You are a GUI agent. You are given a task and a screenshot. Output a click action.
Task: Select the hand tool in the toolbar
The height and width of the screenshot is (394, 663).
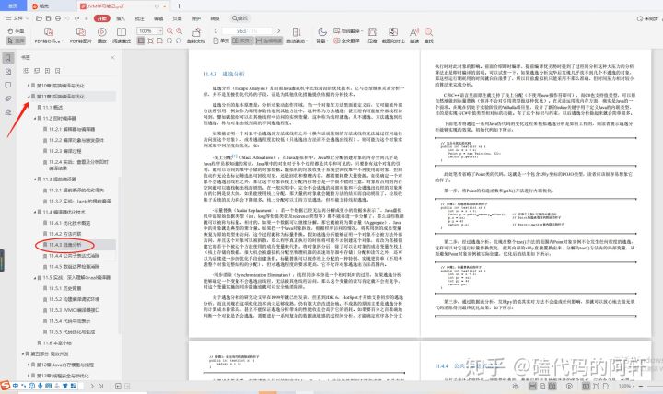coord(16,31)
